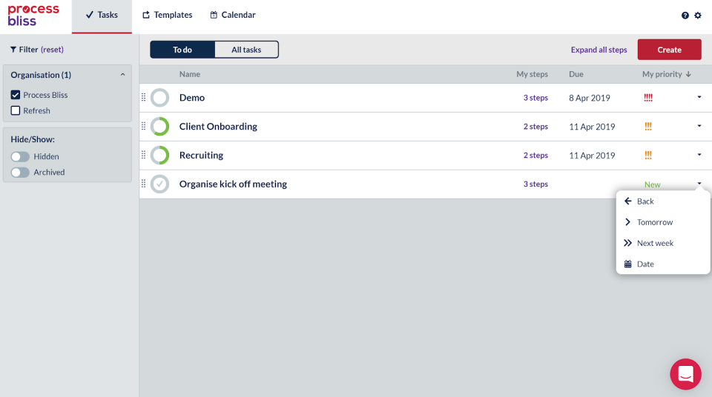
Task: Click the Process Bliss logo
Action: 33,16
